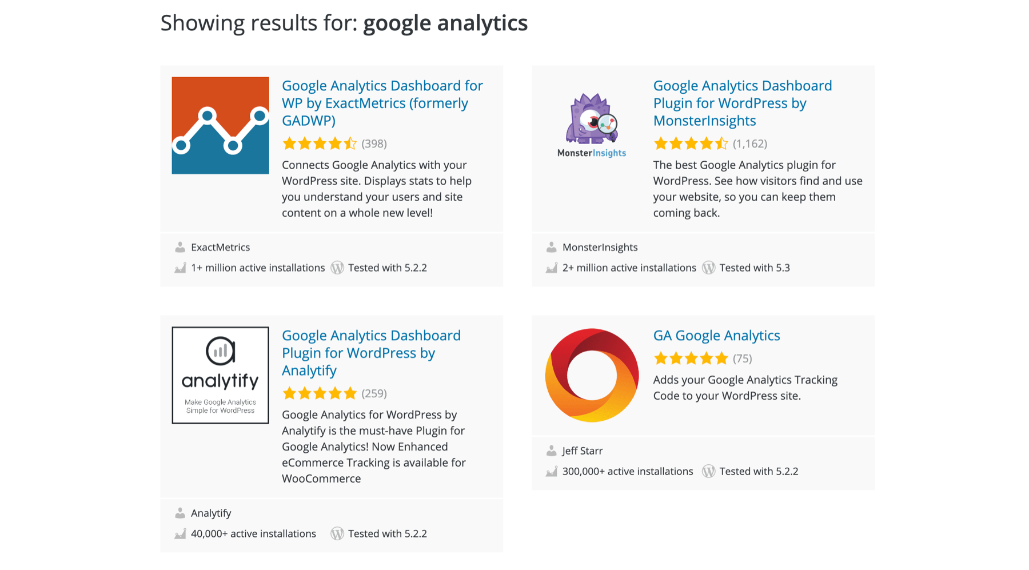Click the star rating of GA Google Analytics

(x=690, y=358)
